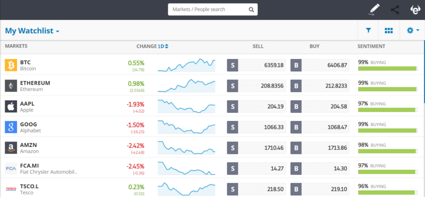Click the TSCO.L 96% buying sentiment bar
425x197 pixels.
[x=388, y=192]
